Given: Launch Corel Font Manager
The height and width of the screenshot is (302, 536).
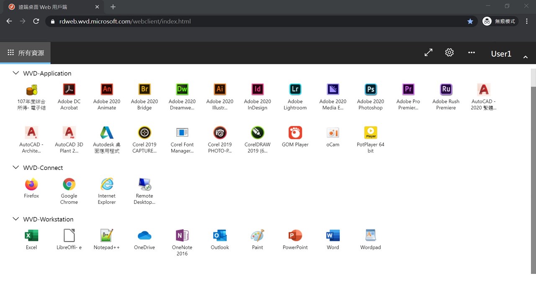Looking at the screenshot, I should [x=182, y=140].
